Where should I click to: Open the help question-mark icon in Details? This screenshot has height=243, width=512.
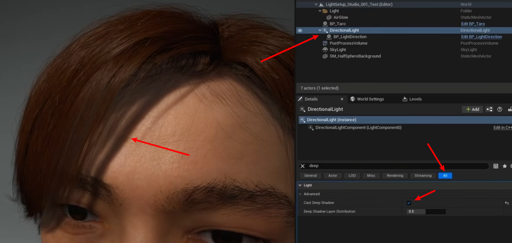click(500, 110)
